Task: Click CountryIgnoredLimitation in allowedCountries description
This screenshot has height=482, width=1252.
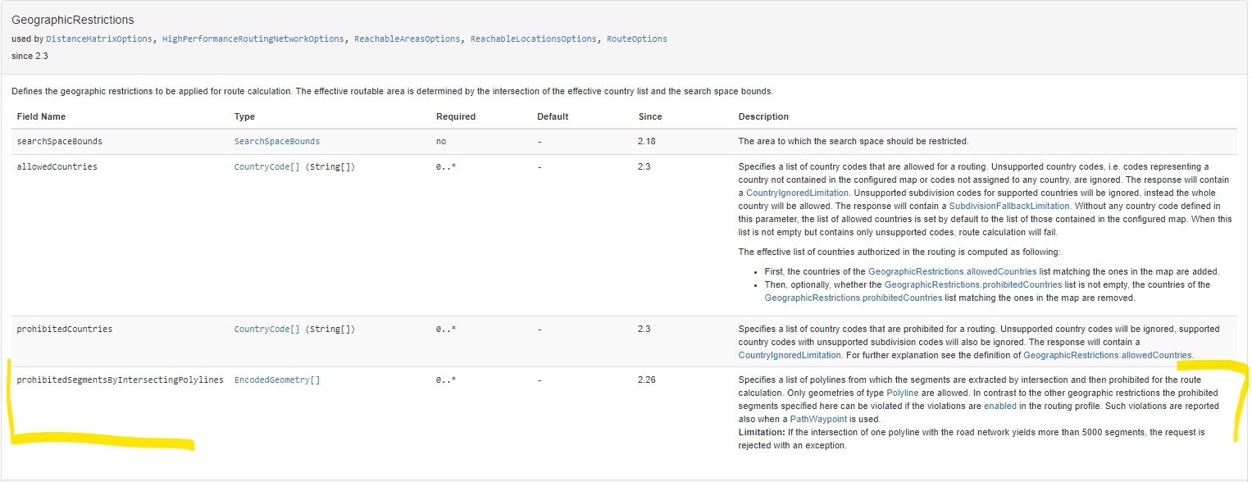Action: [x=797, y=193]
